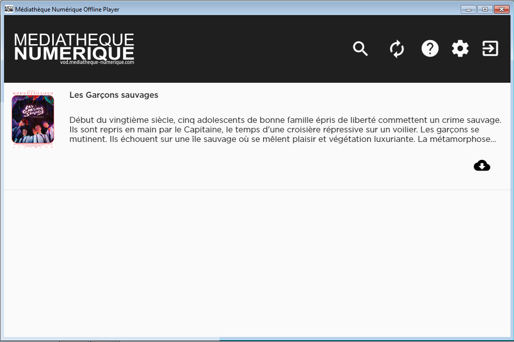The width and height of the screenshot is (514, 342).
Task: Click the empty list area below the divider
Action: click(257, 263)
